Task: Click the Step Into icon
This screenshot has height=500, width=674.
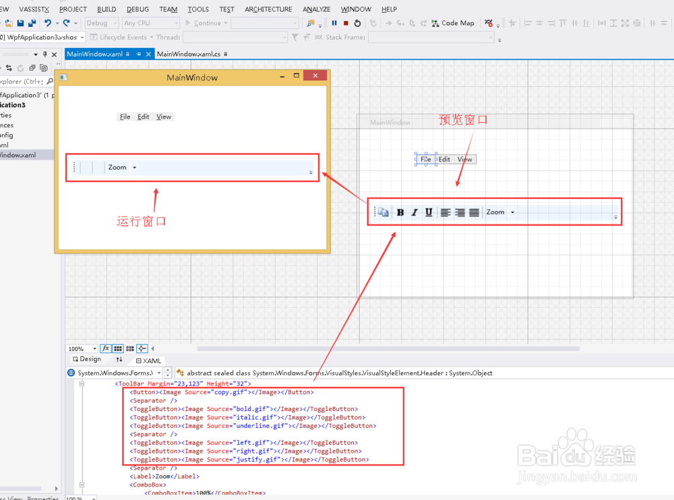Action: (400, 23)
